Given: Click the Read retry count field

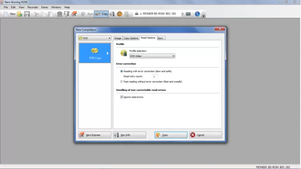Looking at the screenshot, I should [155, 76].
